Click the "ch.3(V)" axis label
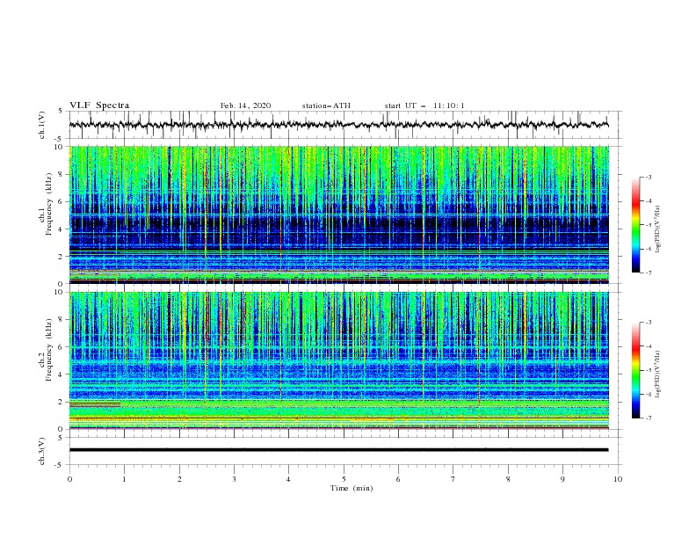 pyautogui.click(x=42, y=451)
